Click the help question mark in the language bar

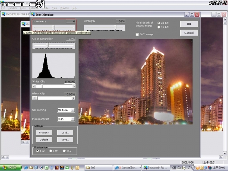[x=184, y=168]
